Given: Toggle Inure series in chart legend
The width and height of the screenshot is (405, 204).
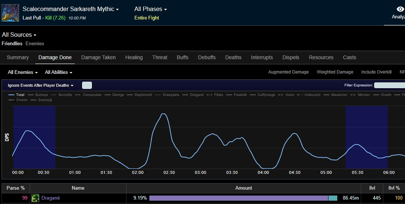Looking at the screenshot, I should [x=286, y=95].
